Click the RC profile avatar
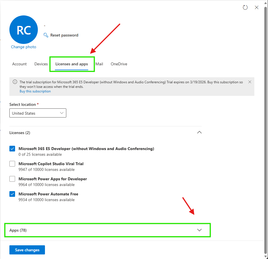Viewport: 268px width, 259px height. click(x=24, y=30)
